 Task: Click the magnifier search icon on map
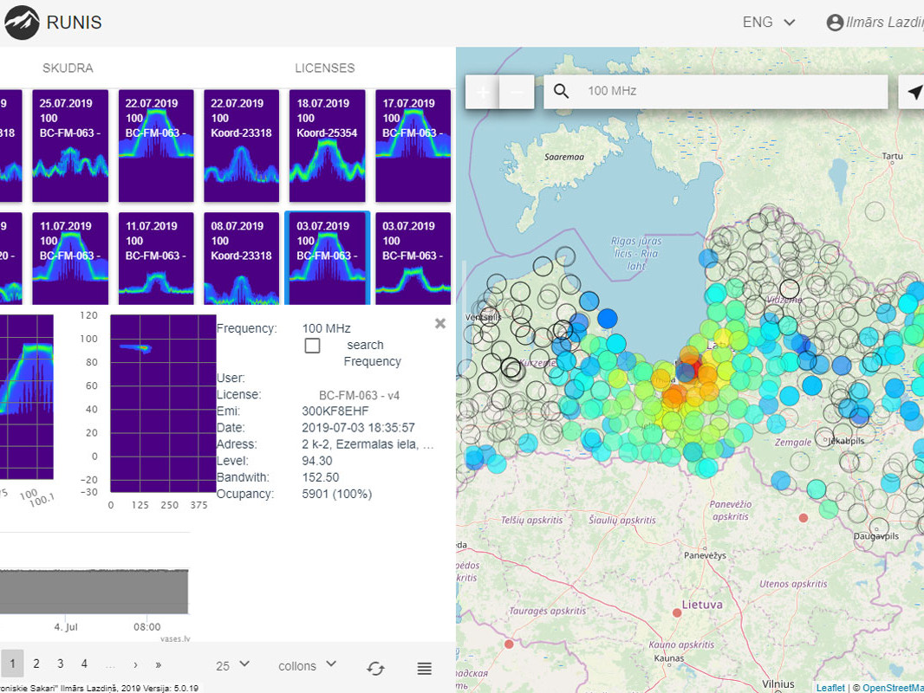tap(562, 91)
